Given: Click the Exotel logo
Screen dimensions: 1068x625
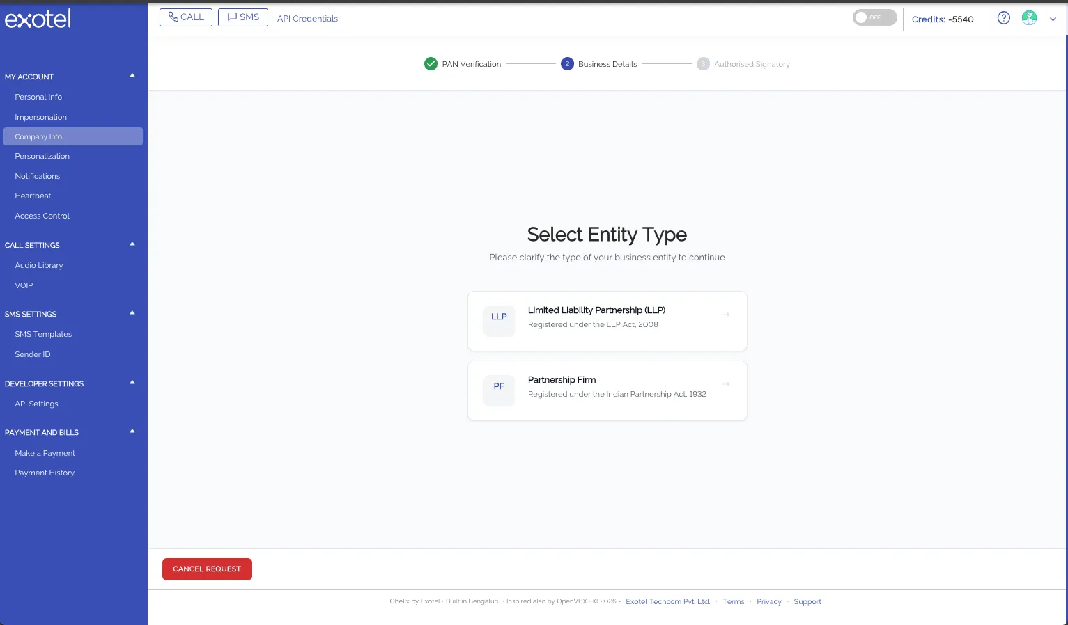Looking at the screenshot, I should (x=38, y=19).
